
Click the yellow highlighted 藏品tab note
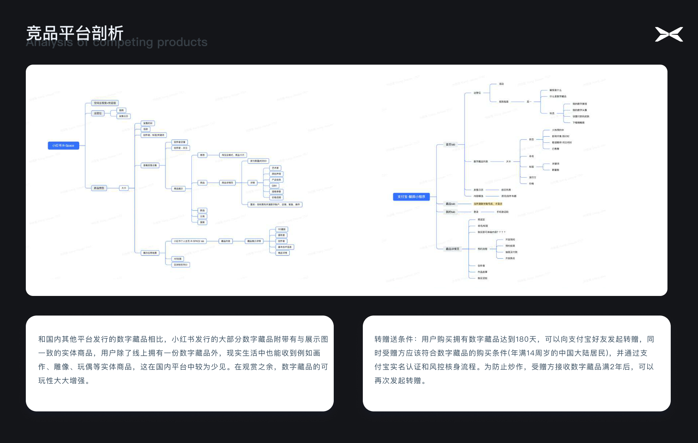[x=488, y=204]
